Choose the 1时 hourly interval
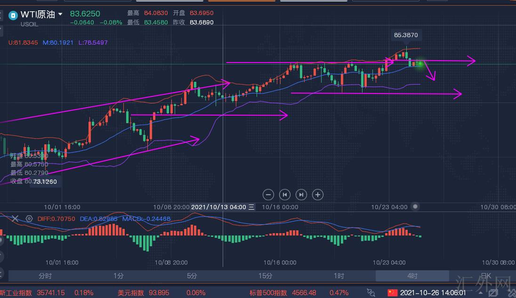Screen dimensions: 516x298 (x=339, y=276)
